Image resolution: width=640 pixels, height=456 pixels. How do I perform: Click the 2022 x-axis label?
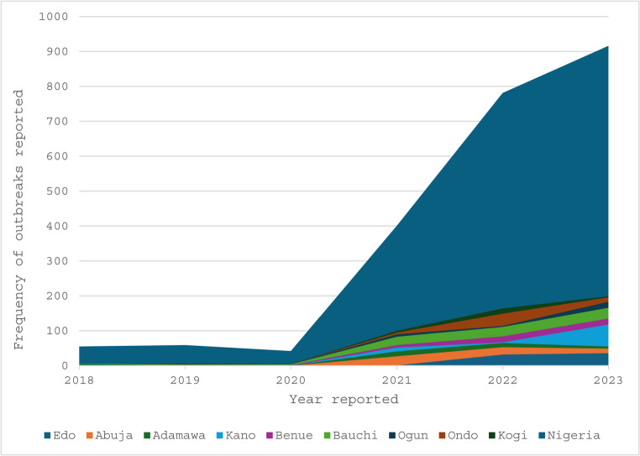coord(502,380)
